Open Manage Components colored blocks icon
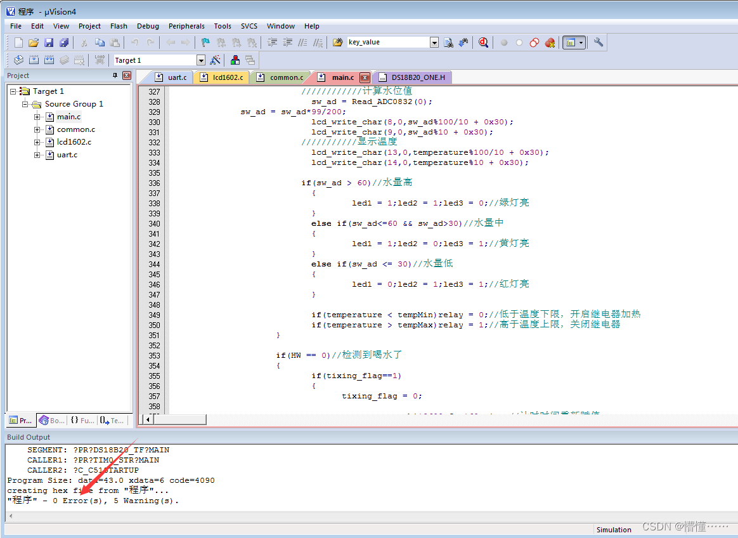The width and height of the screenshot is (738, 538). [x=235, y=60]
